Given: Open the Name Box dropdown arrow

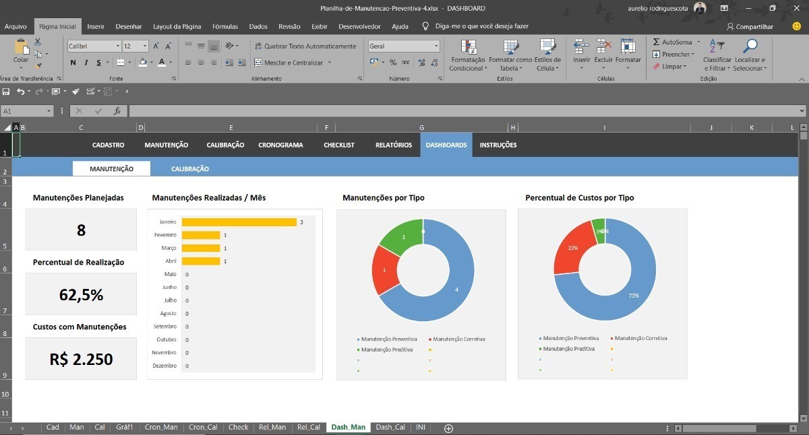Looking at the screenshot, I should click(x=49, y=111).
